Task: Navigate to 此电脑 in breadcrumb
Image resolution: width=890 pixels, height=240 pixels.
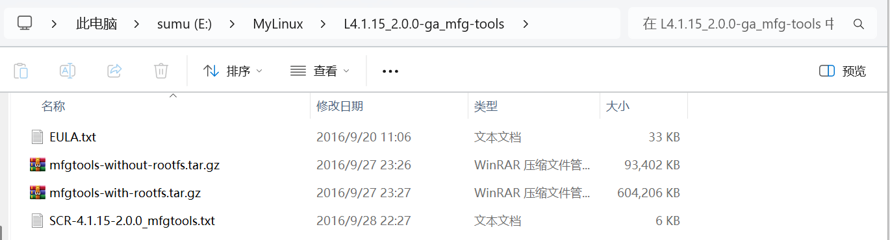Action: pyautogui.click(x=96, y=25)
